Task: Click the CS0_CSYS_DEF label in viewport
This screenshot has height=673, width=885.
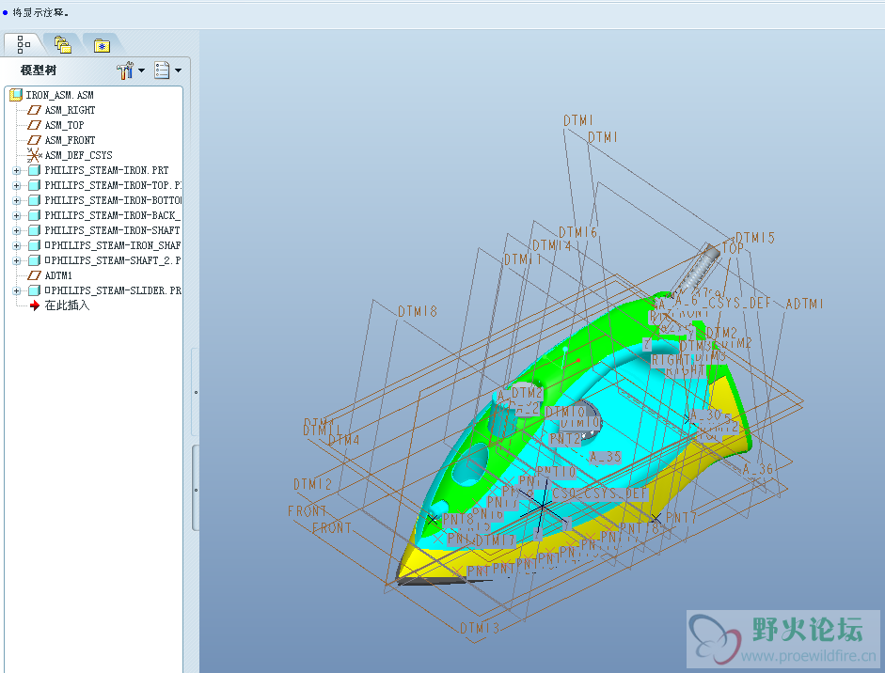Action: 600,493
